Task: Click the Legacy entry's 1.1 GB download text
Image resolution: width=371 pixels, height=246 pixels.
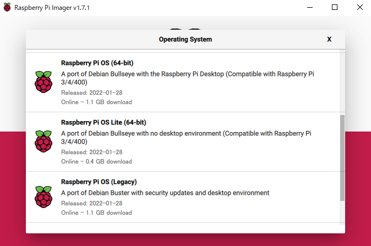Action: (x=96, y=212)
